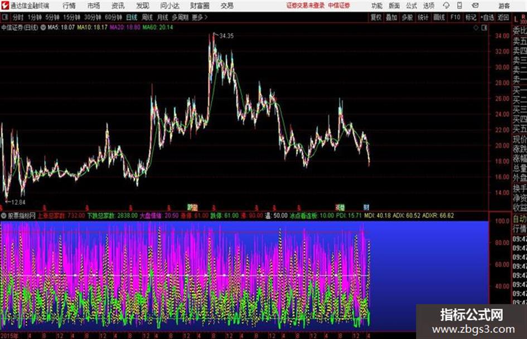The height and width of the screenshot is (339, 527).
Task: Click the mobile phone icon
Action: 460,6
